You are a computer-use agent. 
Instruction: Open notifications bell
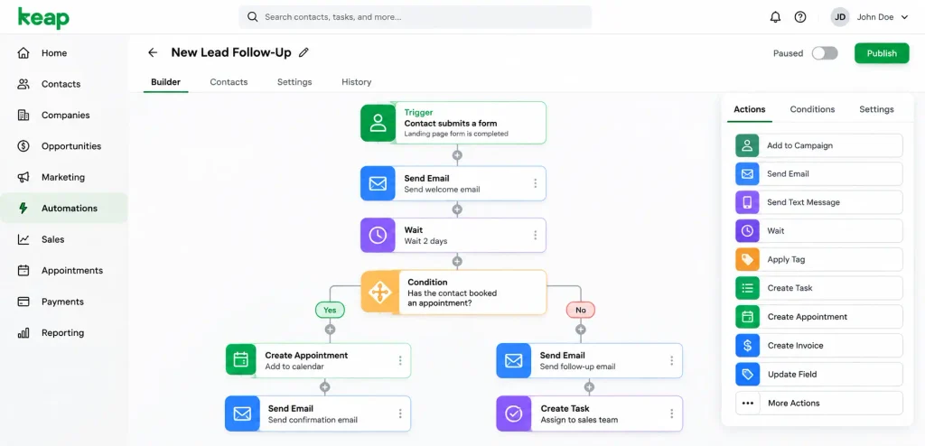pyautogui.click(x=775, y=17)
